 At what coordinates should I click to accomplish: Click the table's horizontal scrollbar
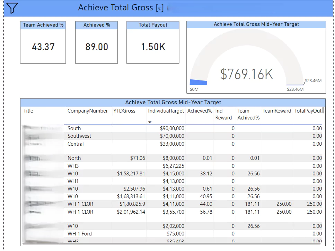pos(173,244)
